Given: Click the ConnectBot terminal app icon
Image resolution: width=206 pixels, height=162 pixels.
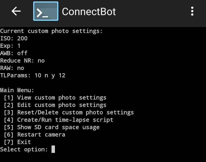Looking at the screenshot, I should coord(46,11).
